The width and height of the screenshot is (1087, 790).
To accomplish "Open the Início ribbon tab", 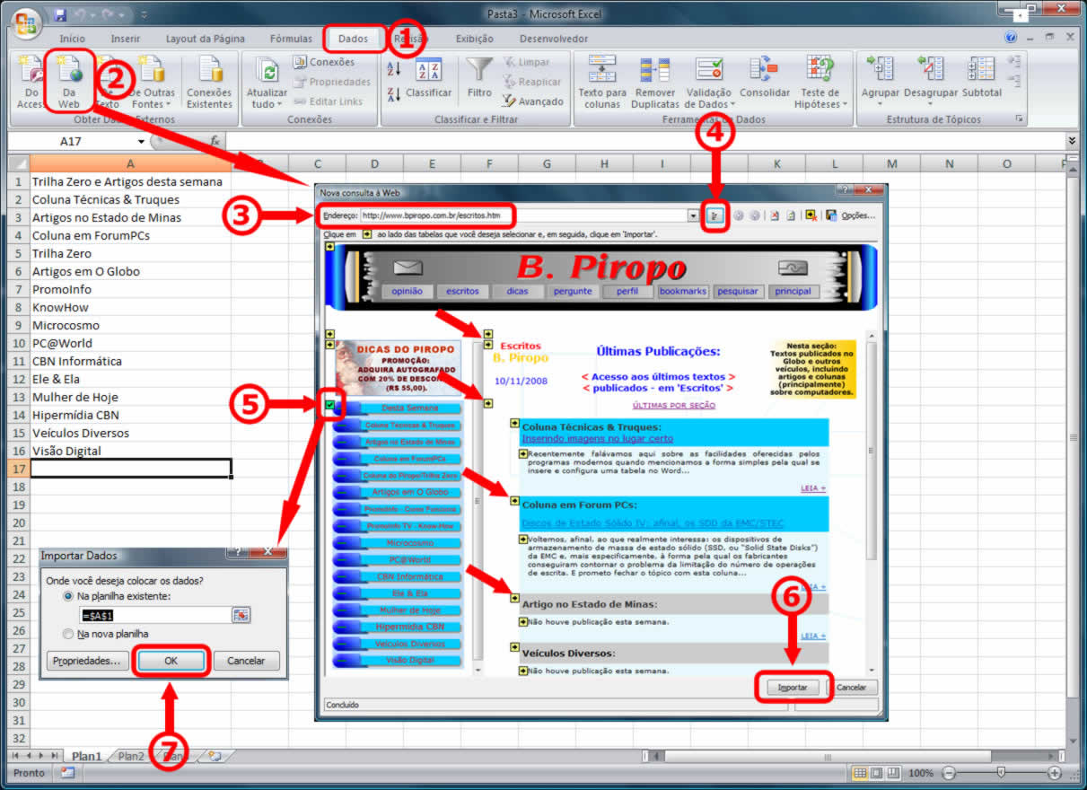I will pos(72,39).
